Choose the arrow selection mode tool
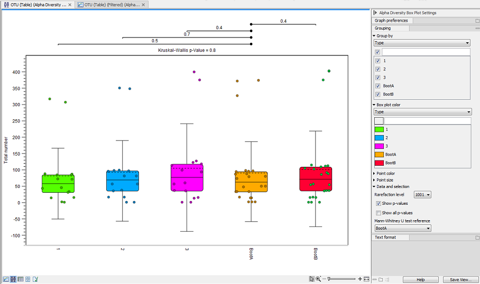480x284 pixels. coord(312,279)
